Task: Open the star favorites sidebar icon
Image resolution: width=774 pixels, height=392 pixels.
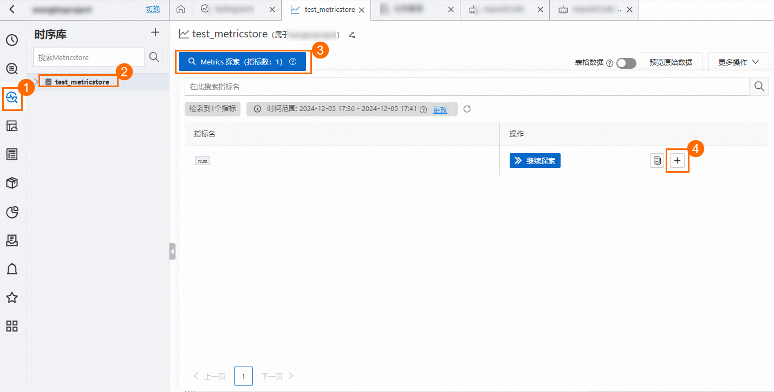Action: tap(12, 297)
